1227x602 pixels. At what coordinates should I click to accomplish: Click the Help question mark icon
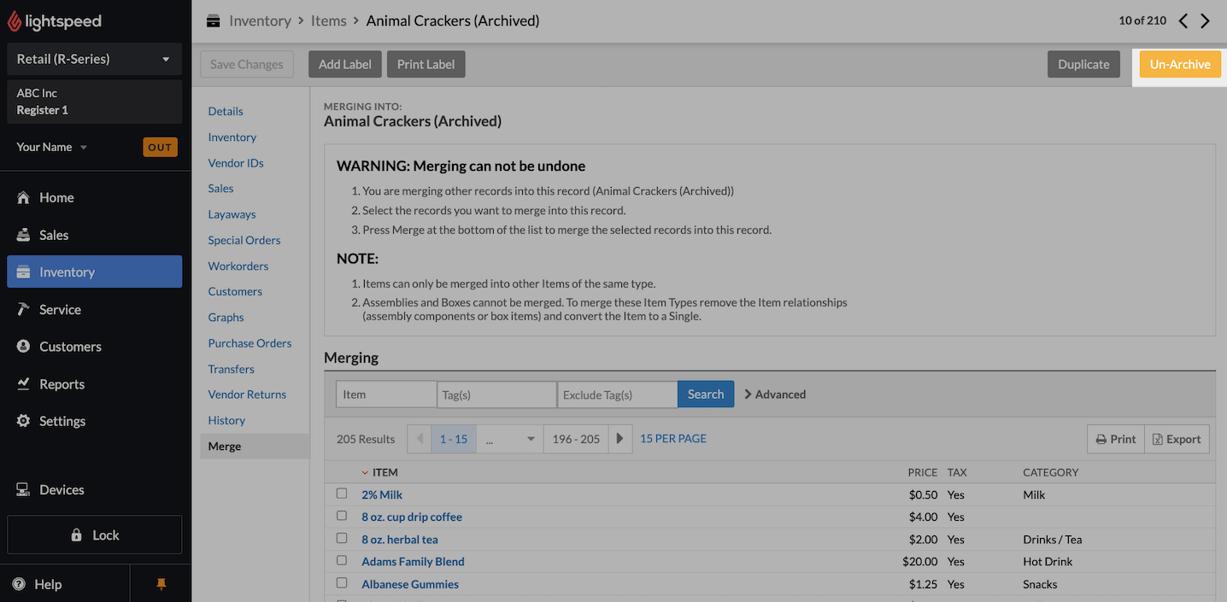click(x=19, y=584)
